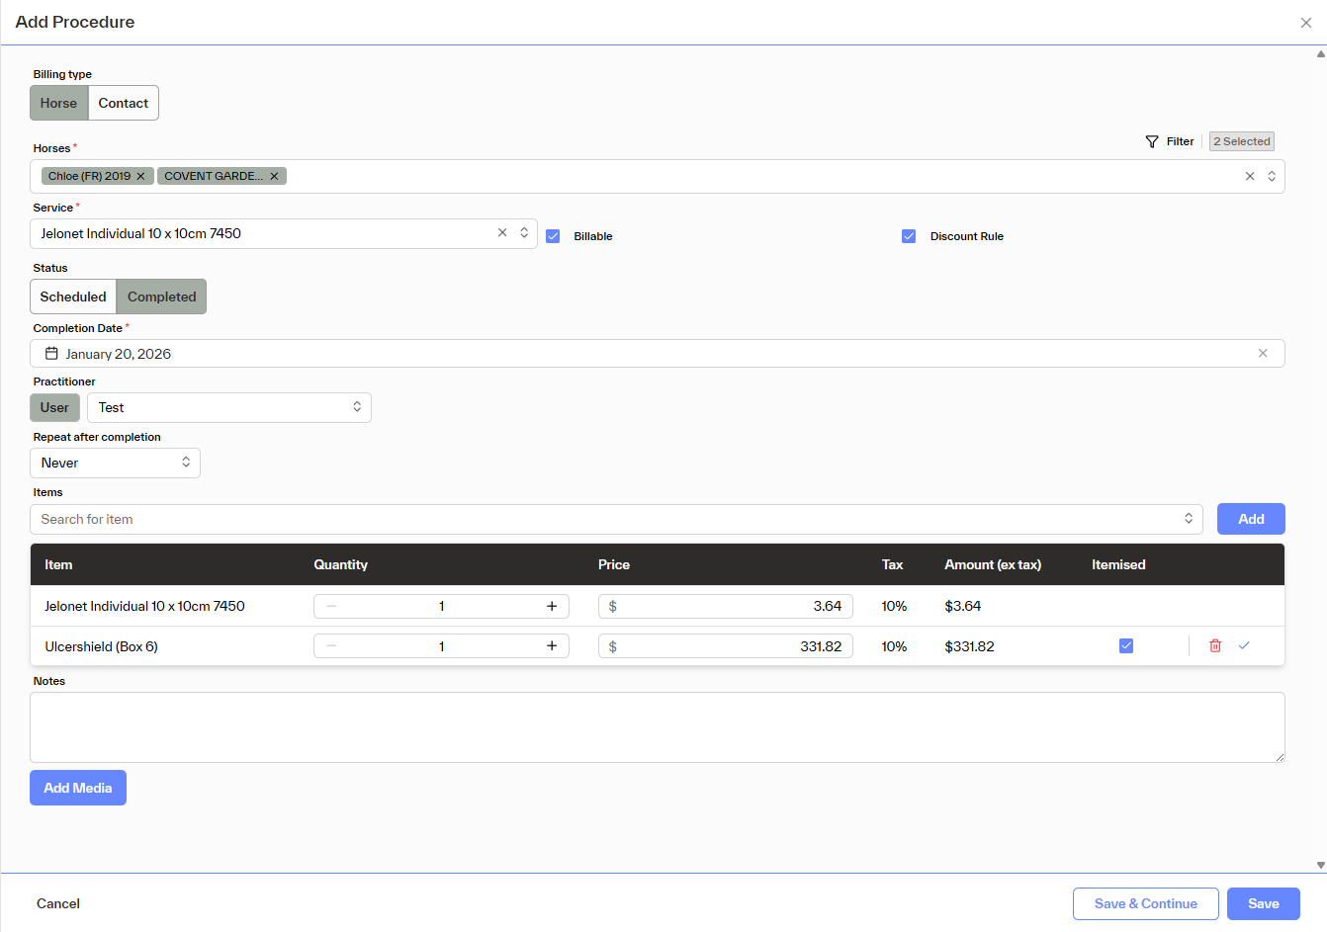Clear the selected Service field

pos(502,233)
